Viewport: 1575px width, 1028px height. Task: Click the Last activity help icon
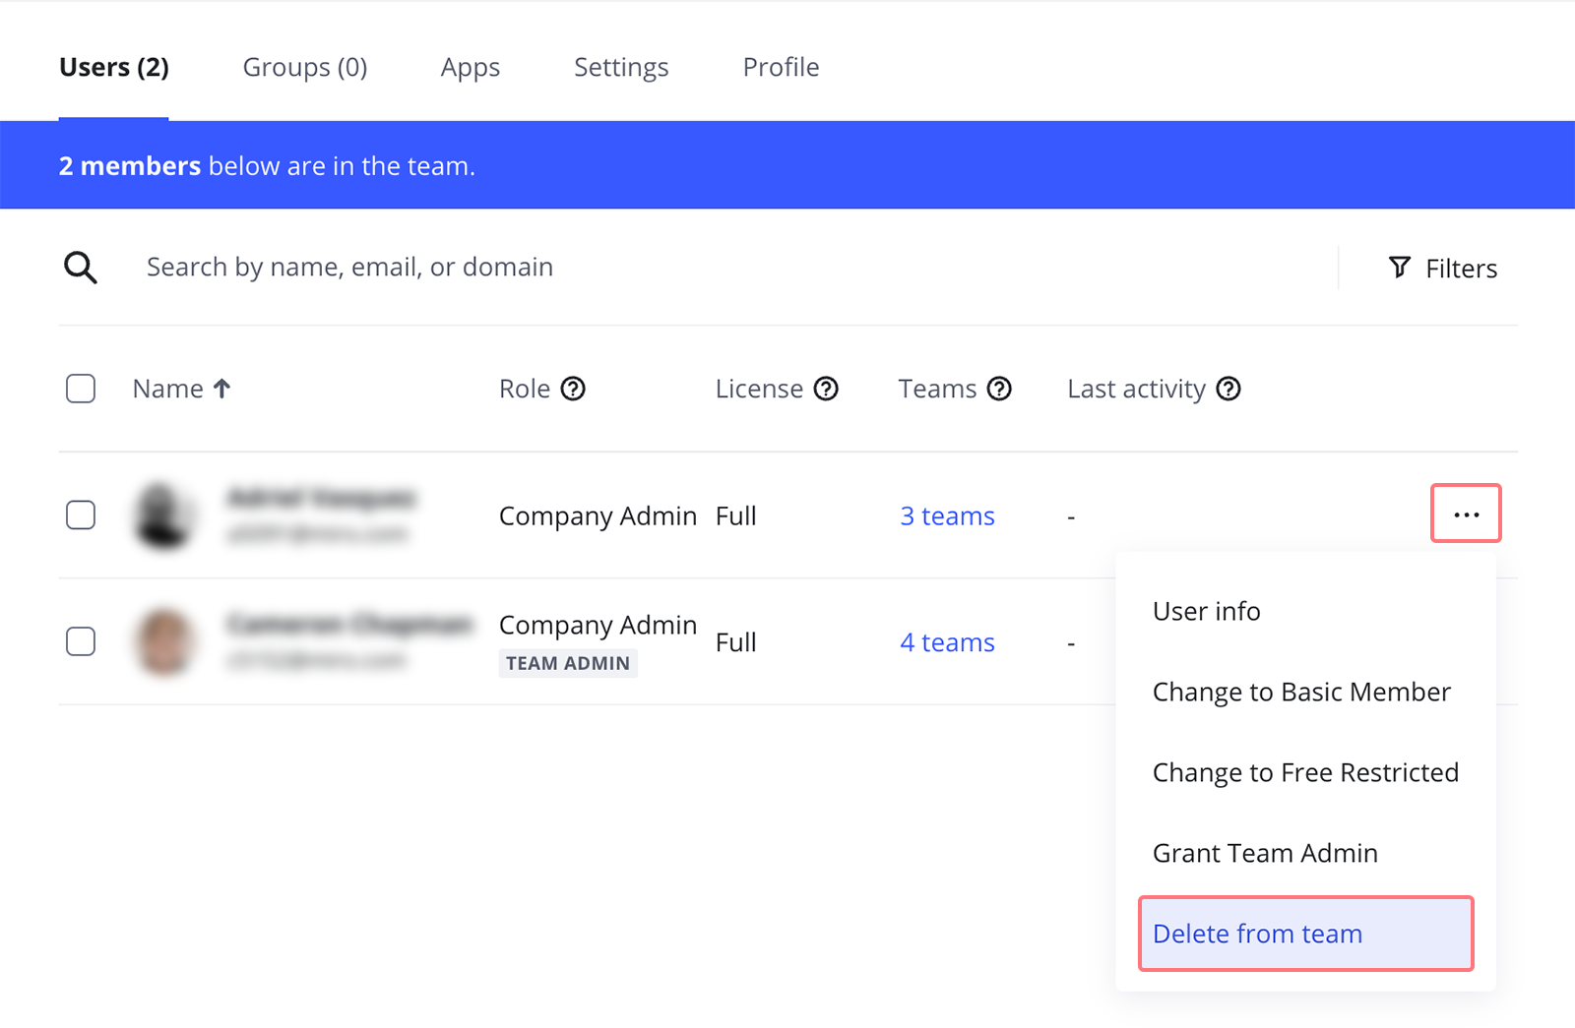point(1228,390)
